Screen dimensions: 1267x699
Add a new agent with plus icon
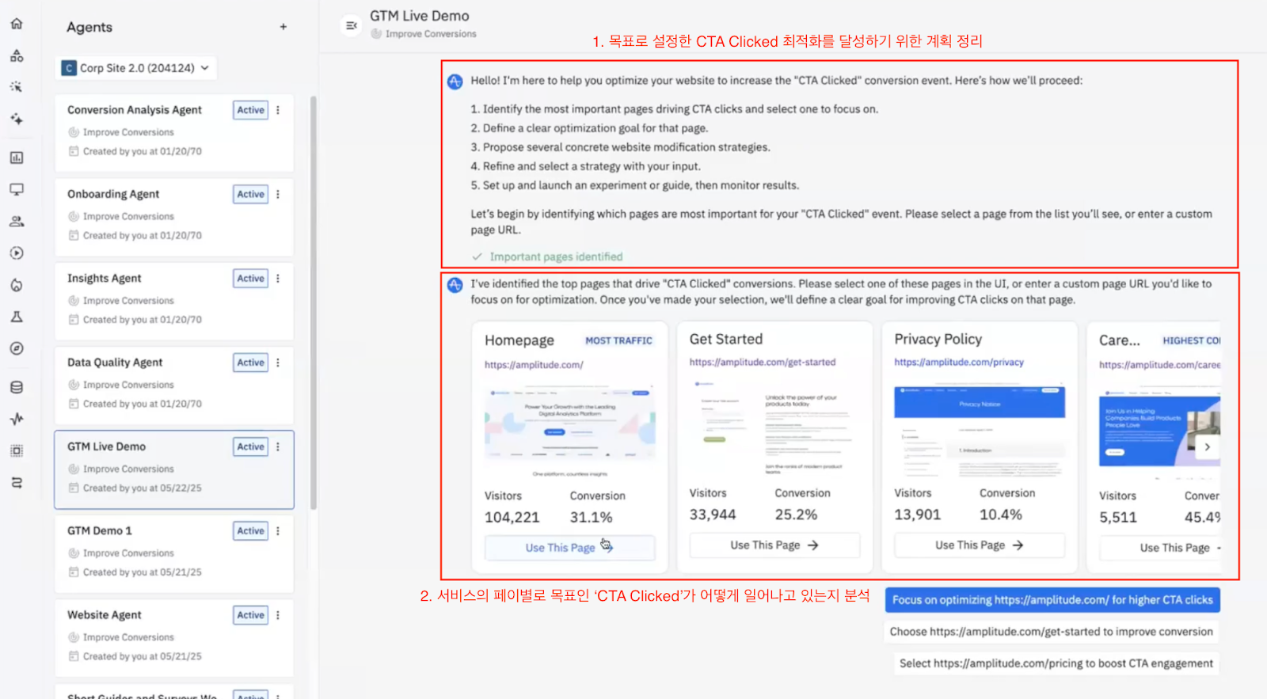point(283,27)
